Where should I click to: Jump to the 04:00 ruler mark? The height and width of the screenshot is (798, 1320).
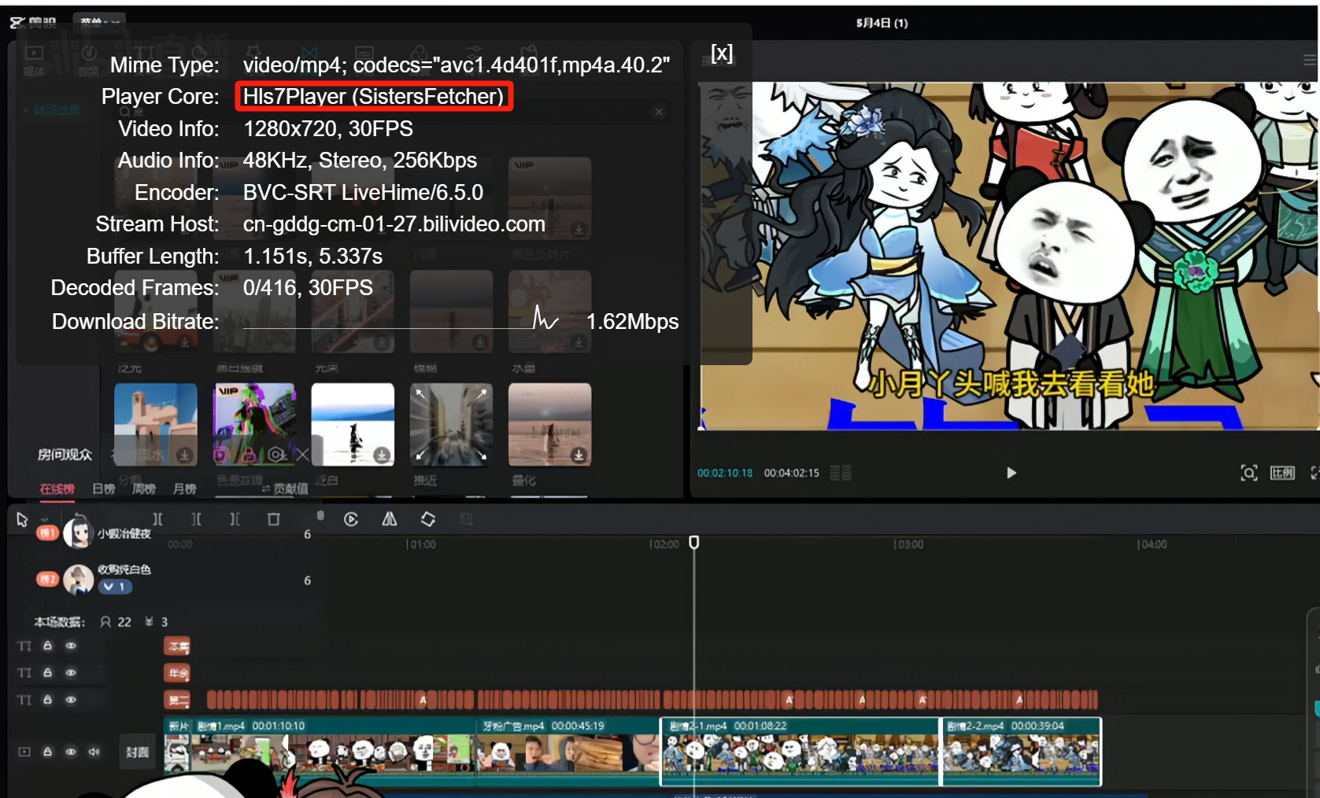1152,545
